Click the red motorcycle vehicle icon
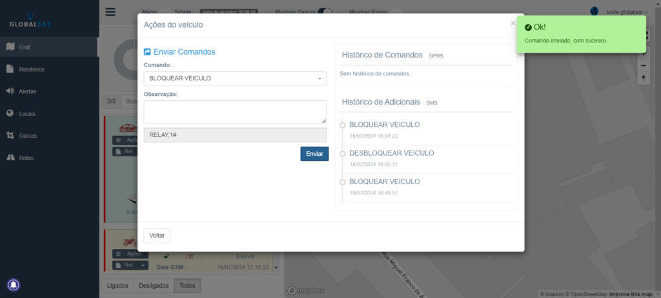Image resolution: width=661 pixels, height=298 pixels. coord(130,241)
